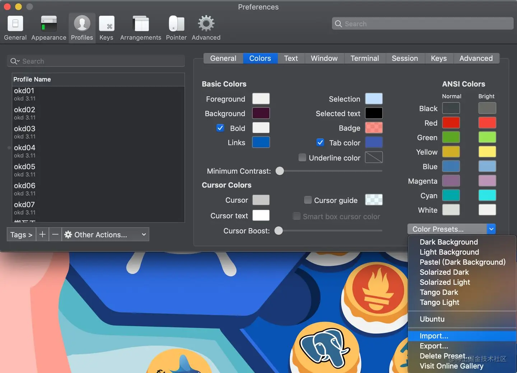The width and height of the screenshot is (517, 373).
Task: Click the Preferences search field
Action: click(x=423, y=24)
